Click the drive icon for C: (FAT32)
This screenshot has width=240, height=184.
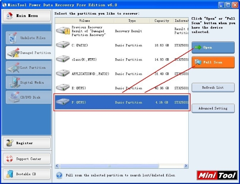(x=63, y=45)
